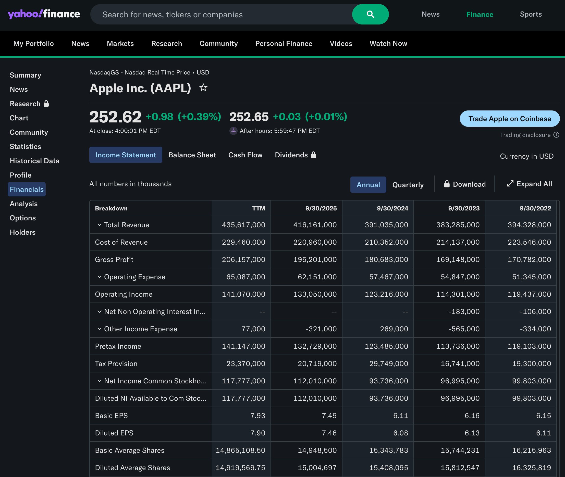Click the Expand All arrows icon
The width and height of the screenshot is (565, 477).
pos(510,184)
